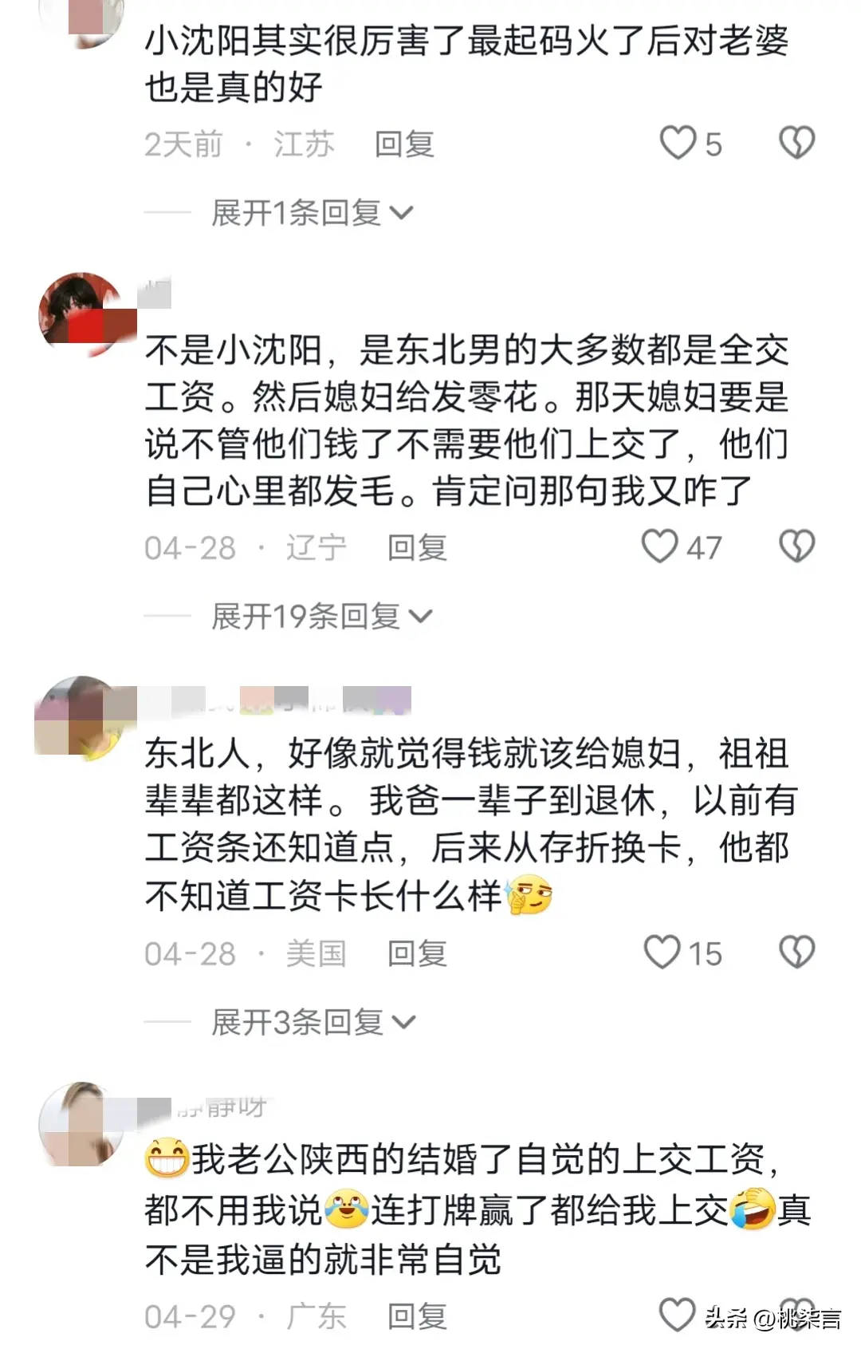Expand 展开19条回复 replies
Image resolution: width=861 pixels, height=1349 pixels.
(x=321, y=617)
